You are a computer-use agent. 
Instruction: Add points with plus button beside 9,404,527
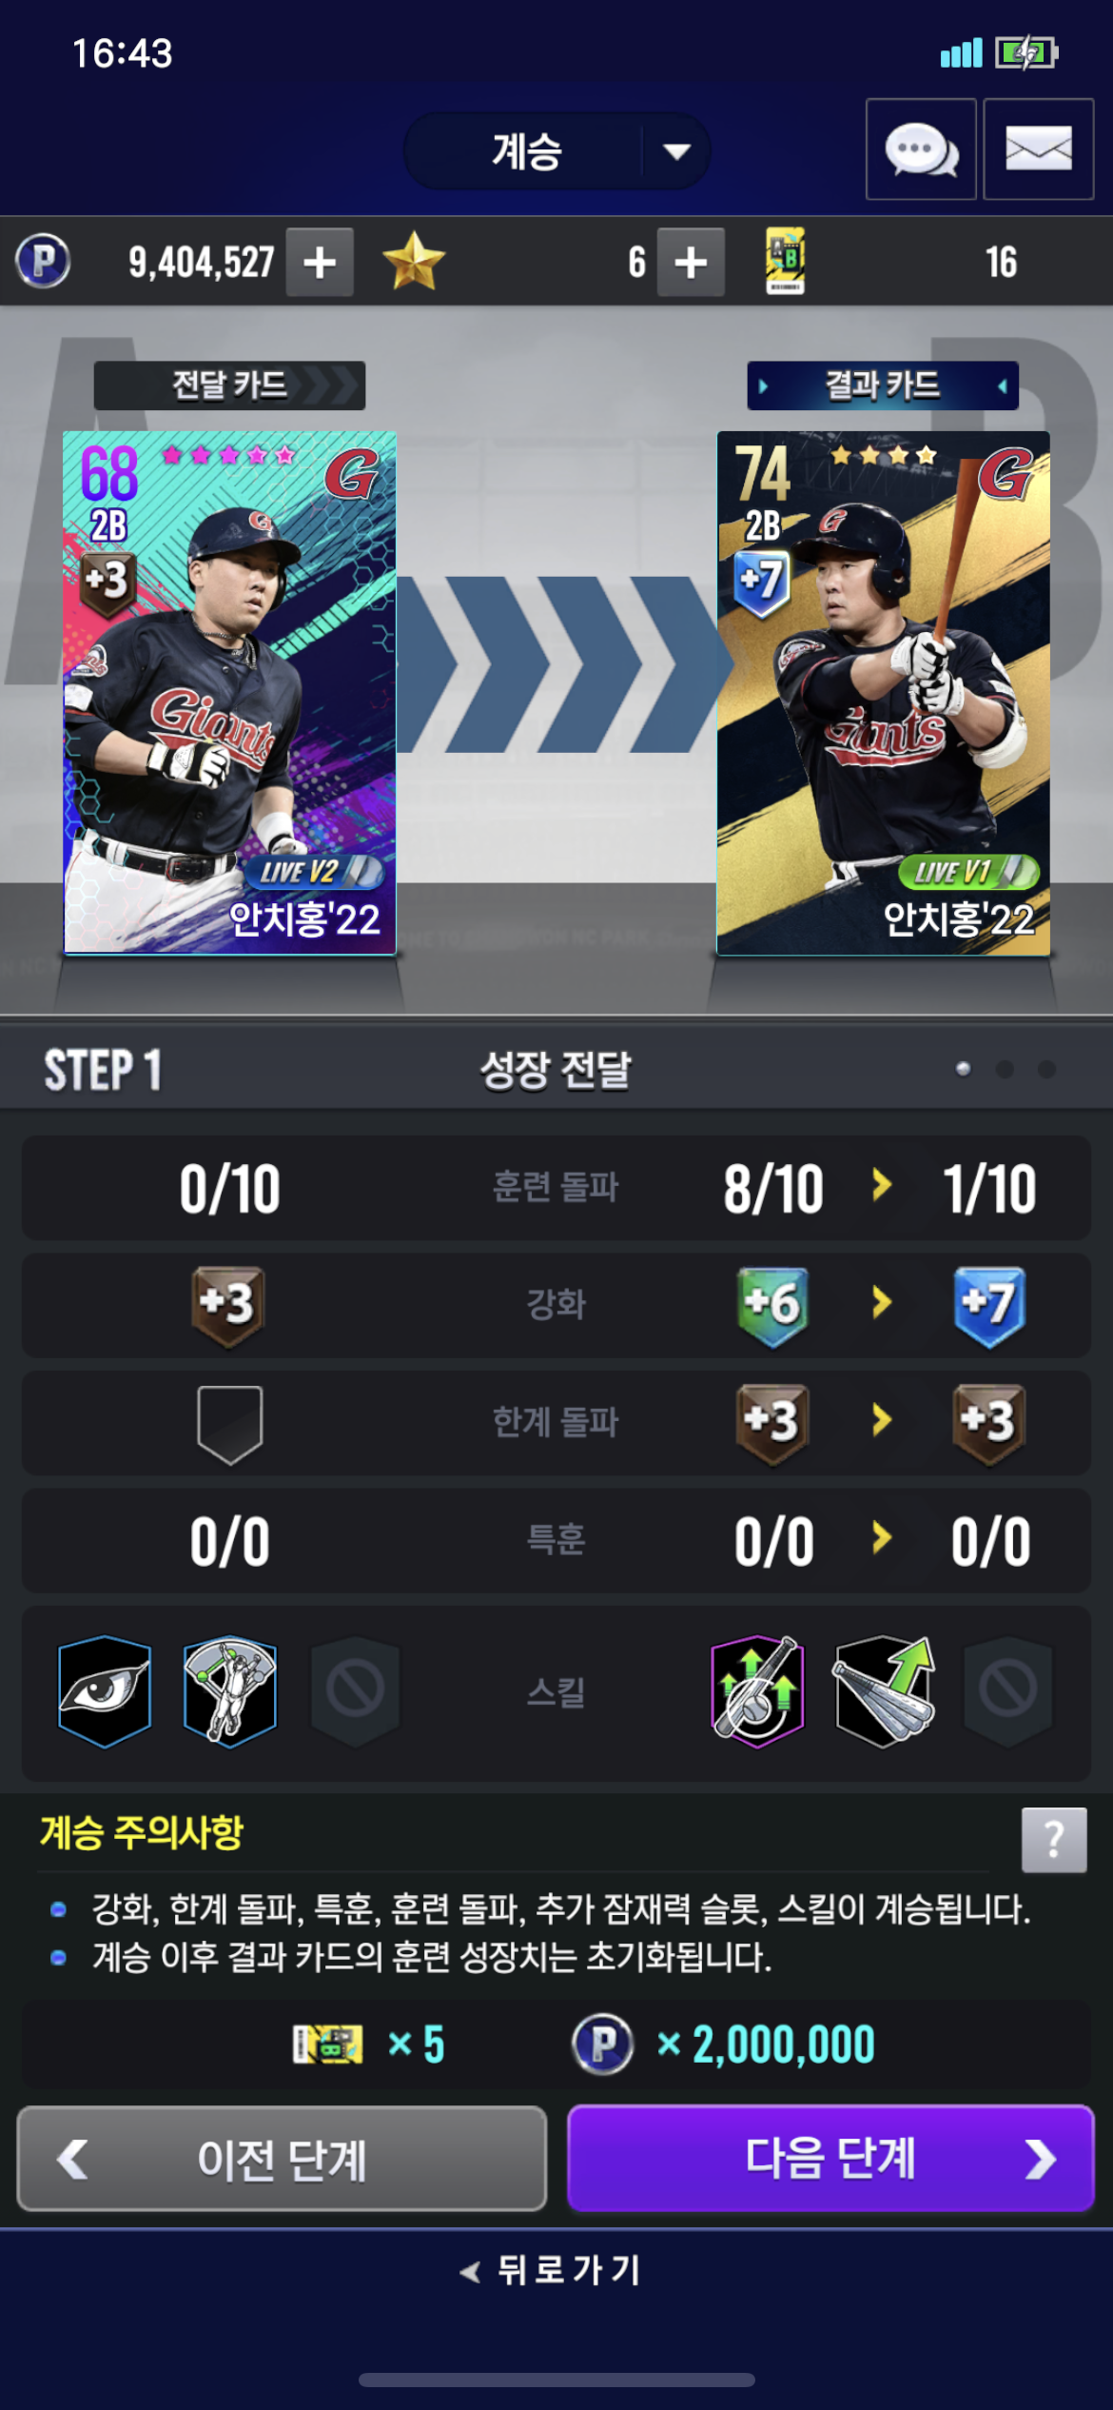tap(321, 262)
